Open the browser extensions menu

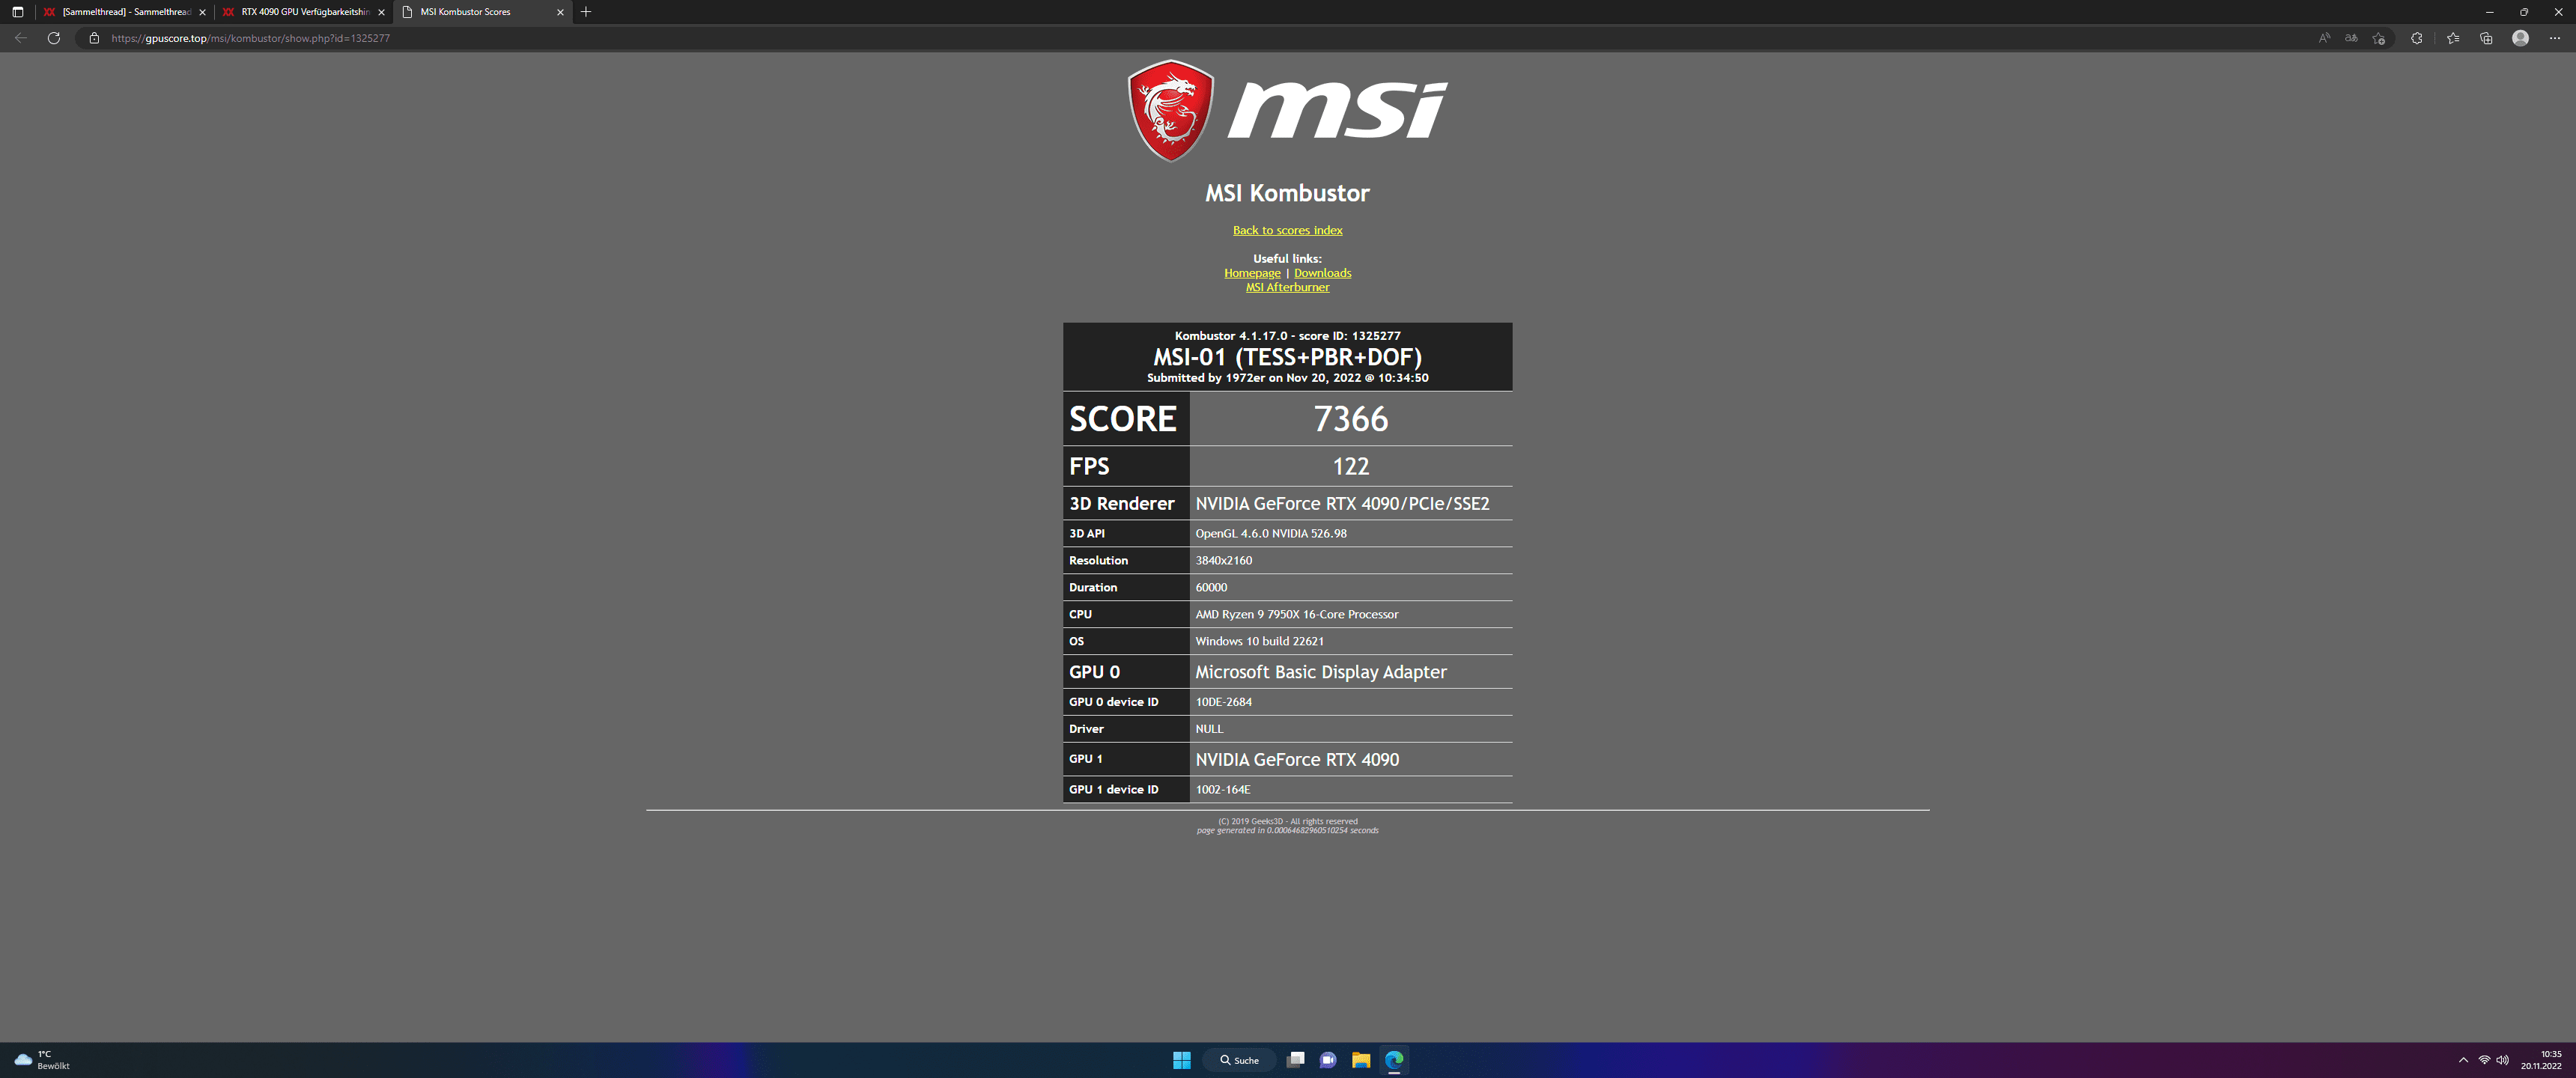pos(2417,38)
